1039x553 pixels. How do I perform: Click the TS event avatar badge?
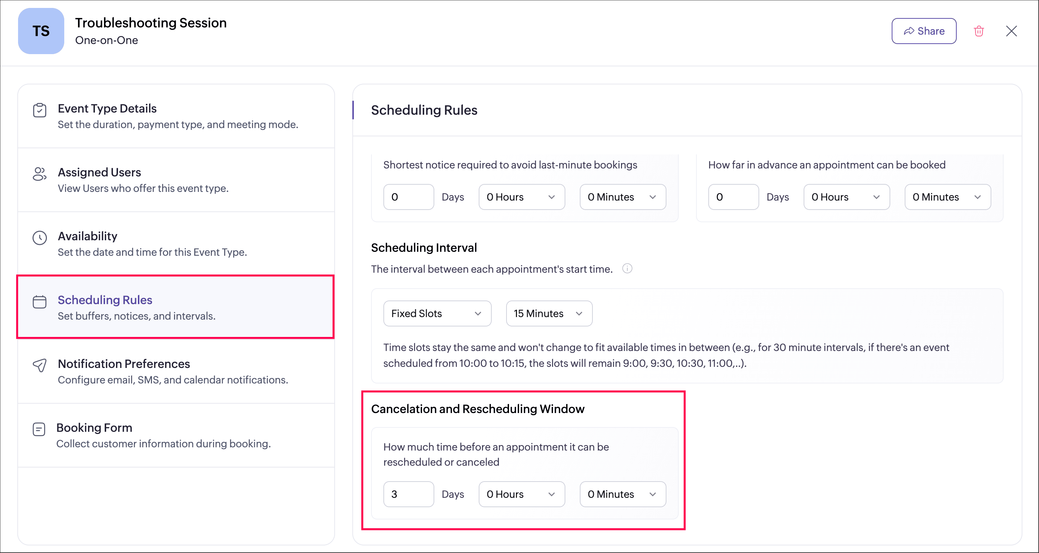(x=41, y=31)
